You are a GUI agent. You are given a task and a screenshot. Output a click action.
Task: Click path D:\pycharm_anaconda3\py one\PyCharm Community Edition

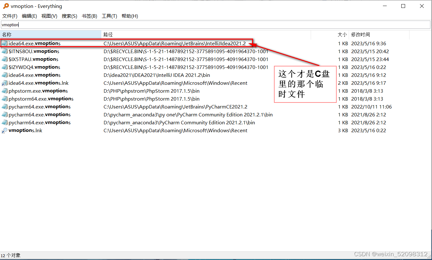pyautogui.click(x=188, y=115)
